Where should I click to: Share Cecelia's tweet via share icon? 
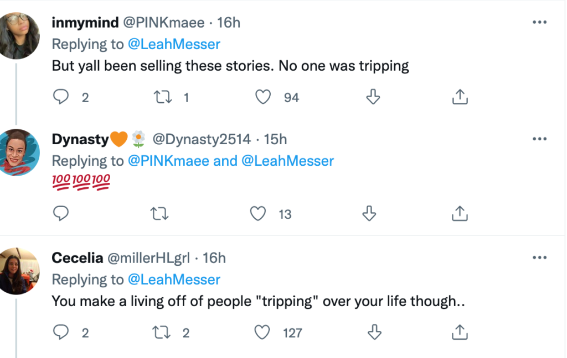click(x=460, y=332)
